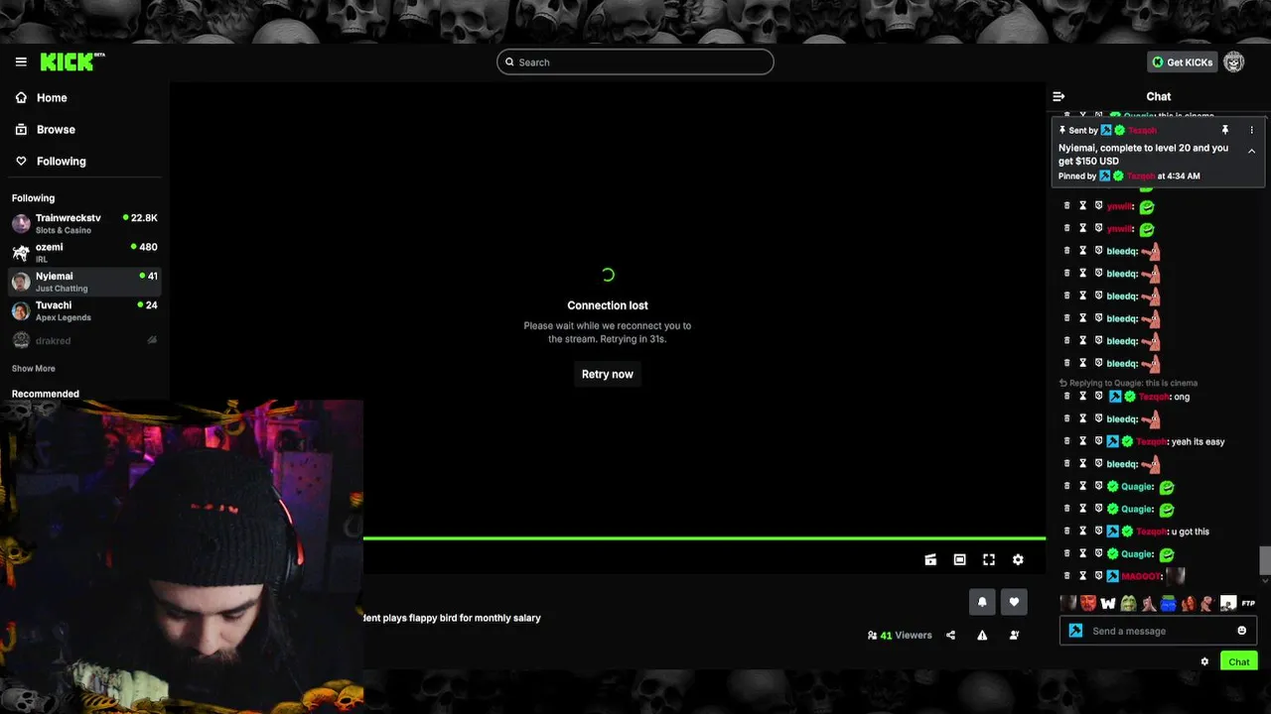Open pinned message three-dot menu

click(x=1251, y=130)
